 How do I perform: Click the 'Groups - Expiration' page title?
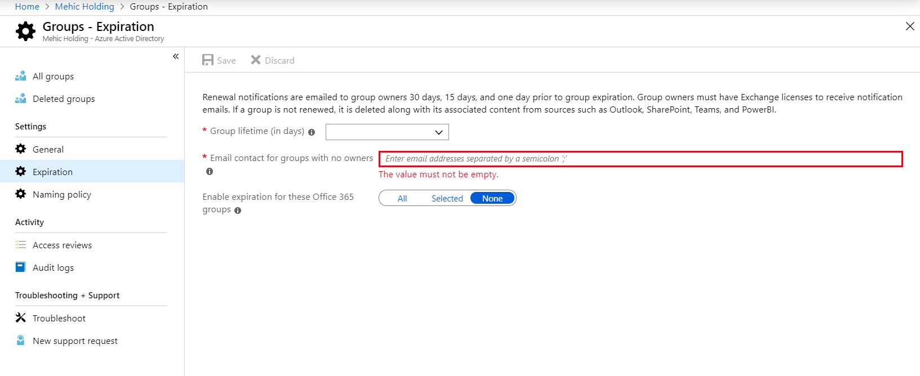[99, 26]
